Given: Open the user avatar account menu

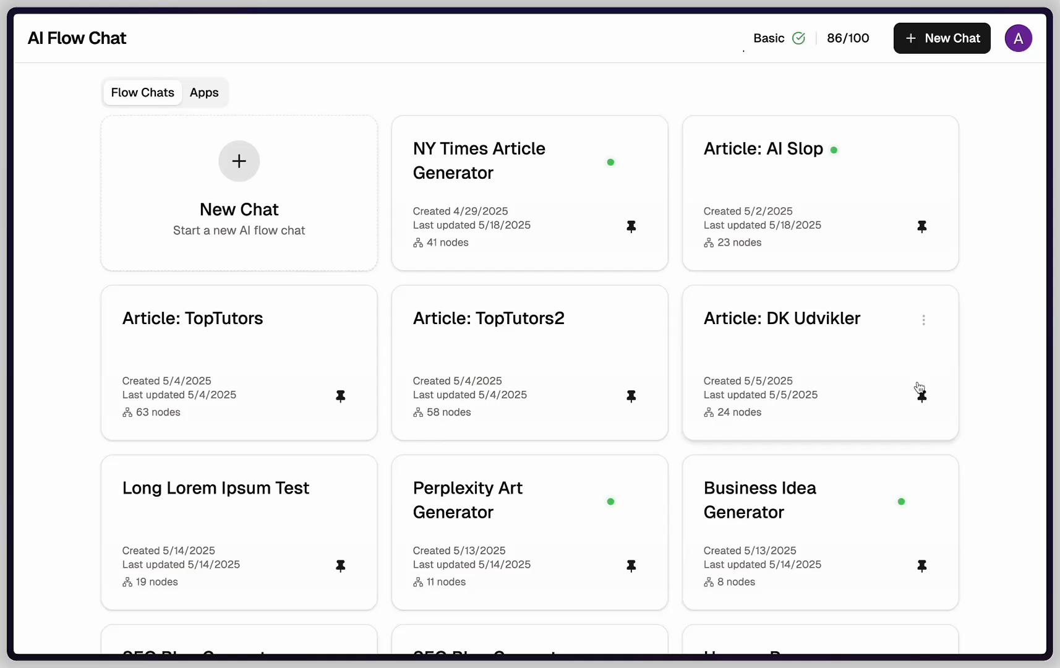Looking at the screenshot, I should [1018, 38].
